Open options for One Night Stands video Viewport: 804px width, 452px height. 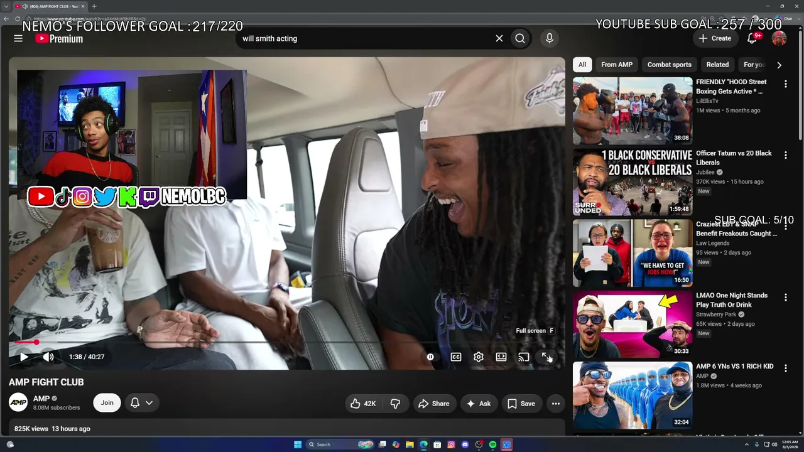click(785, 297)
